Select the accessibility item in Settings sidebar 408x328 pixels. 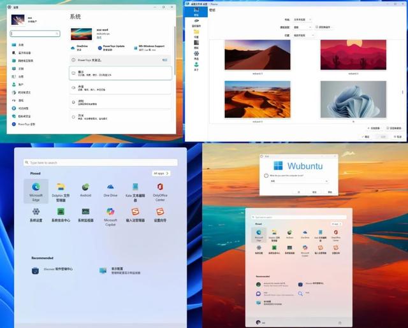tap(20, 108)
